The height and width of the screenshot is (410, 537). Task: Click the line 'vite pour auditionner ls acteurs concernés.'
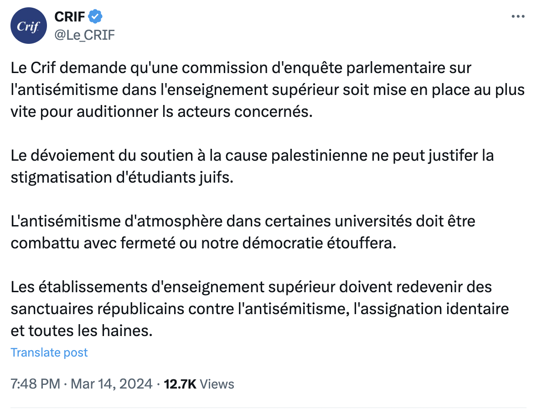pyautogui.click(x=162, y=112)
